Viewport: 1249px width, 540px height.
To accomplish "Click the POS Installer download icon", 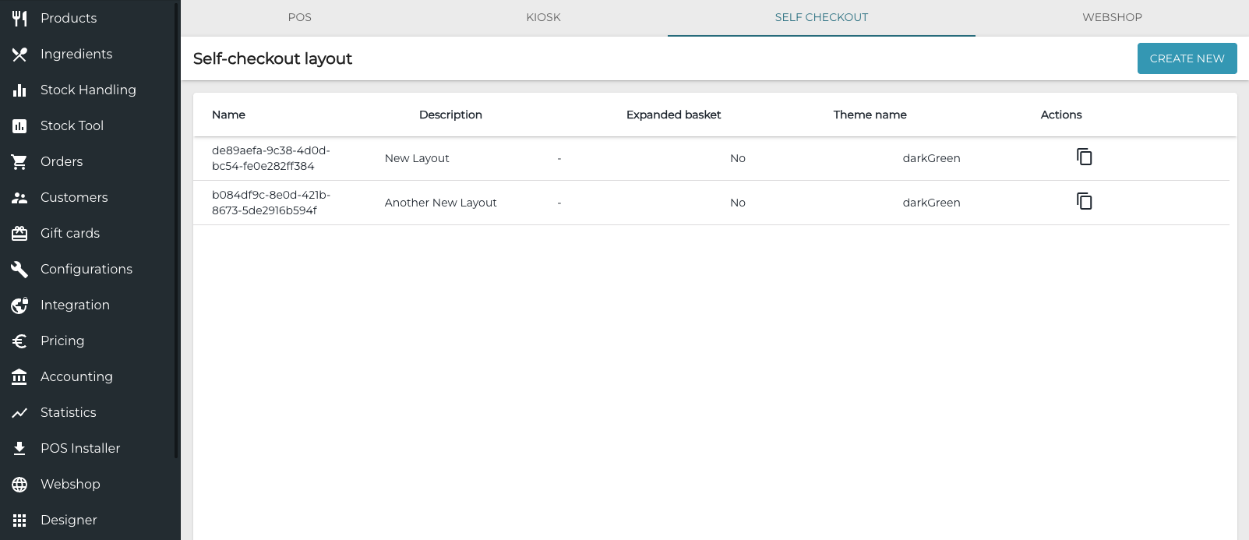I will click(x=19, y=448).
